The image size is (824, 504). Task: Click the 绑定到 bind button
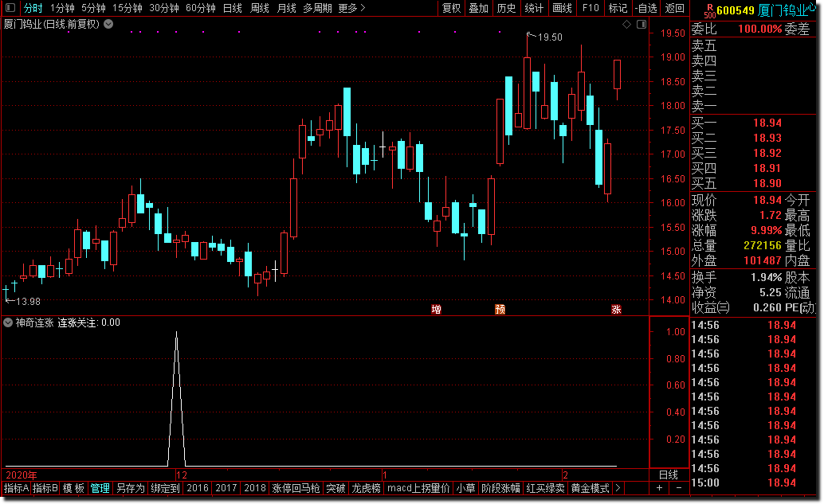click(165, 488)
